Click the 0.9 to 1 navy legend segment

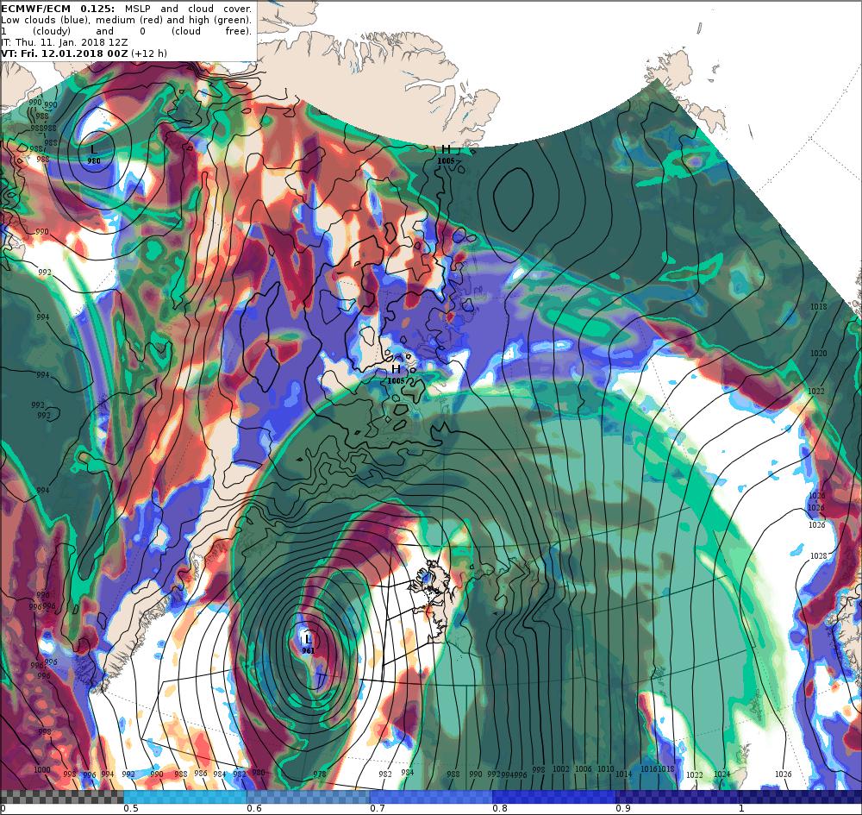pyautogui.click(x=678, y=798)
